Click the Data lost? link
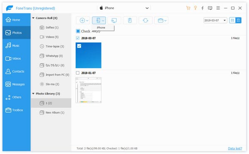This screenshot has width=249, height=154. pos(235,149)
